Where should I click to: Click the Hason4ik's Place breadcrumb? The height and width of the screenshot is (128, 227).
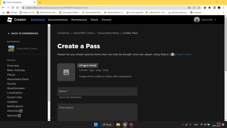point(83,33)
